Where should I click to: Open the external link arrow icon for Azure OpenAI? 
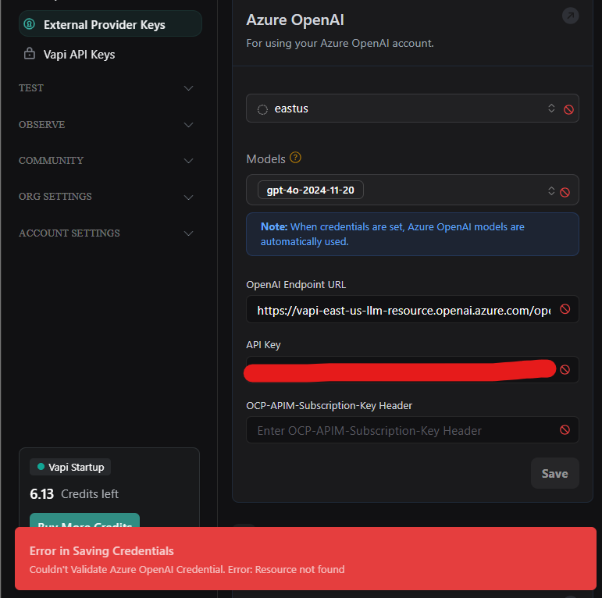[x=570, y=16]
